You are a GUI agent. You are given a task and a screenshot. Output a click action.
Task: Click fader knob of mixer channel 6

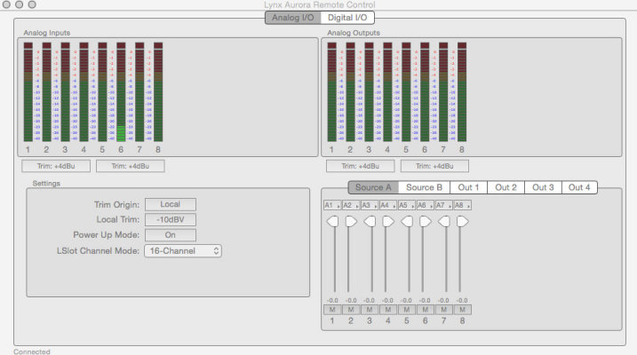(x=426, y=222)
